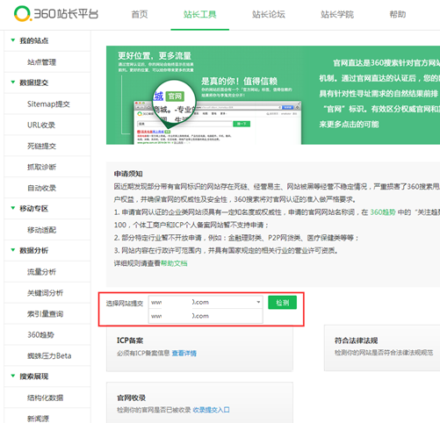This screenshot has width=440, height=423.
Task: Open 索引量查询 in sidebar
Action: 45,314
